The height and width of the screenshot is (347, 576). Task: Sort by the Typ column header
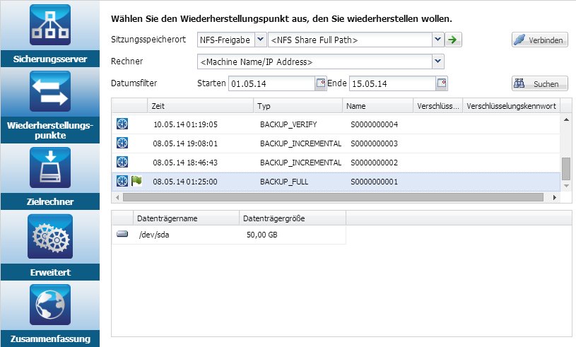tap(298, 106)
